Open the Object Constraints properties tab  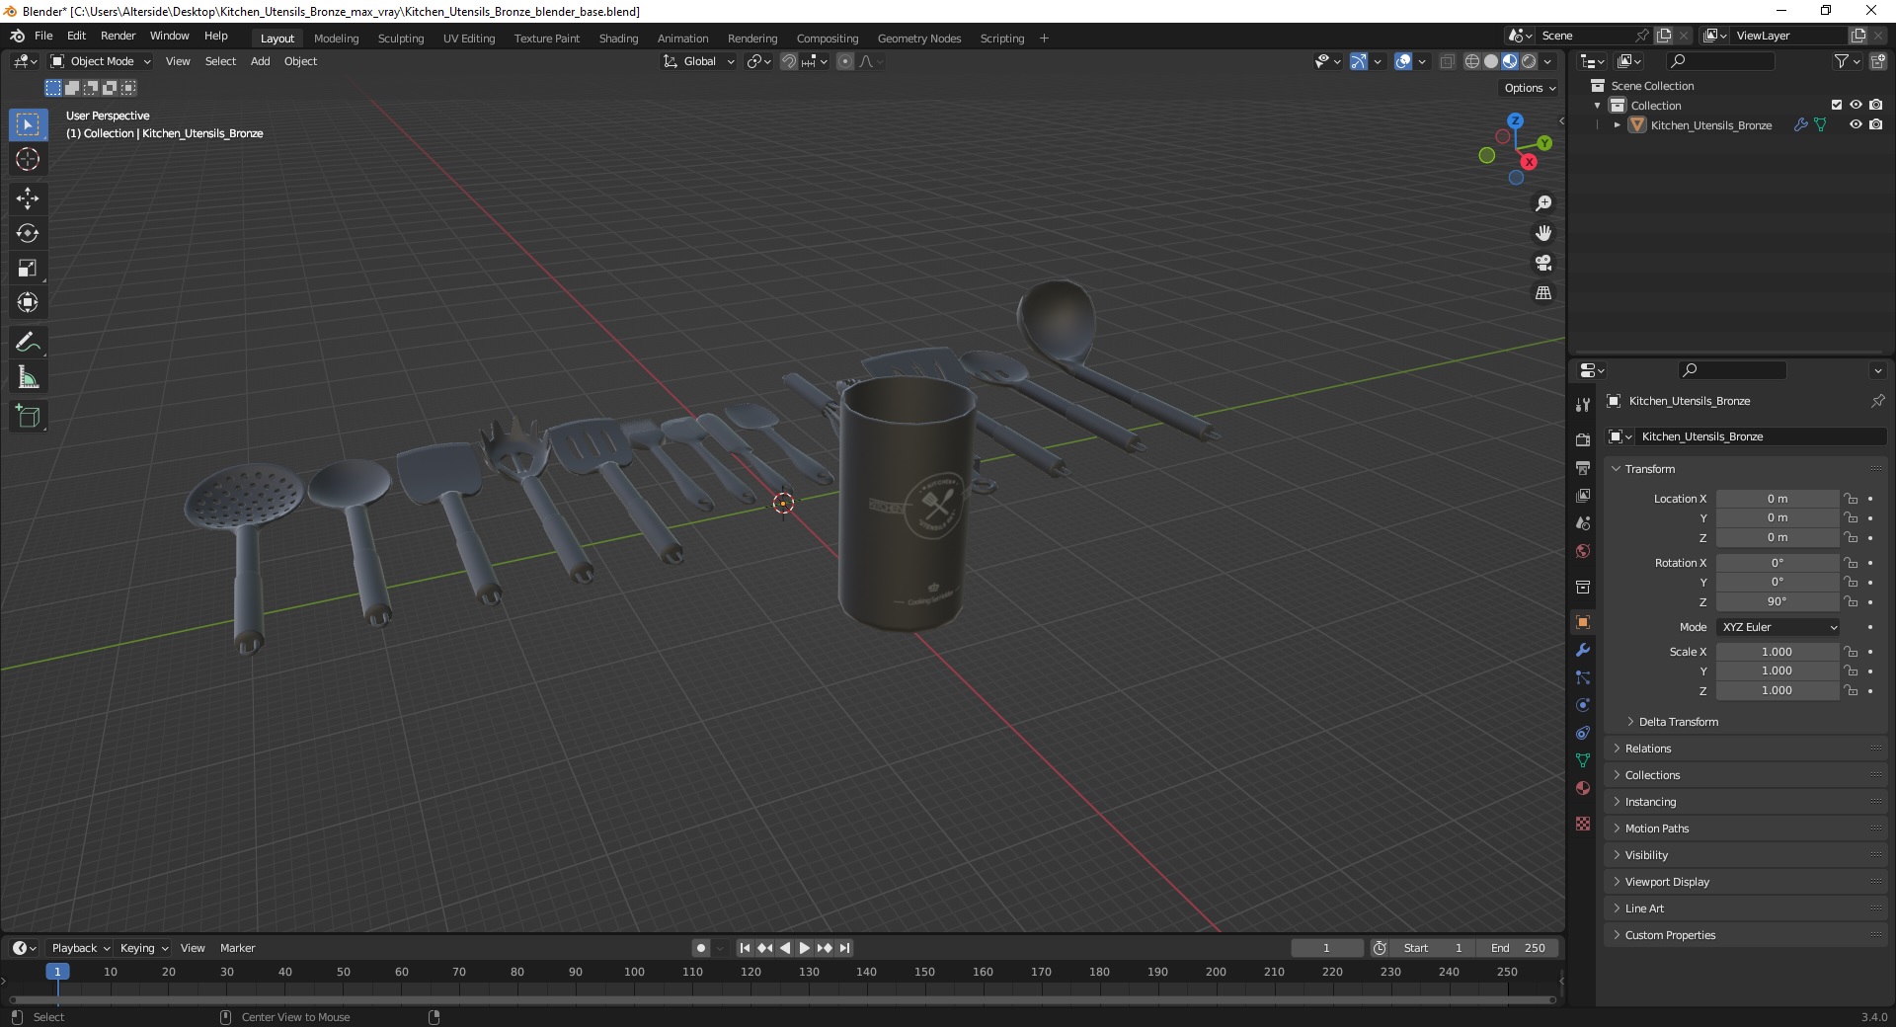[x=1583, y=733]
